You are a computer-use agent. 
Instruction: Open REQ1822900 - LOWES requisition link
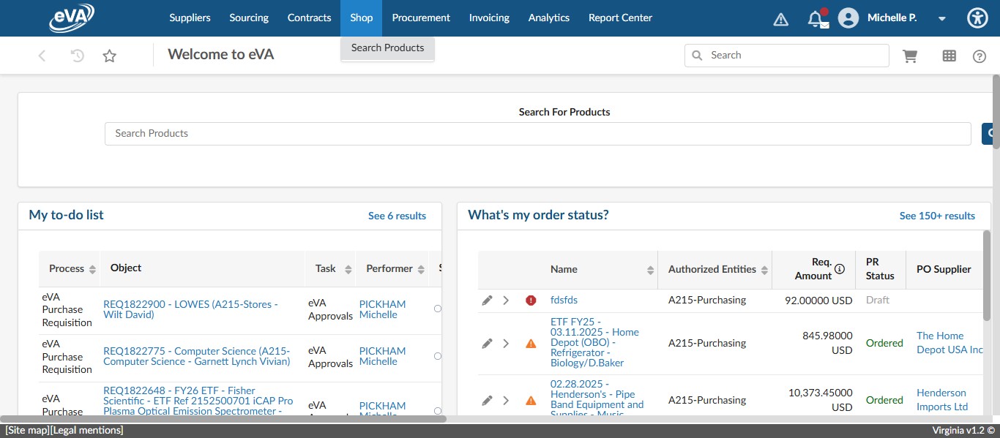point(190,309)
